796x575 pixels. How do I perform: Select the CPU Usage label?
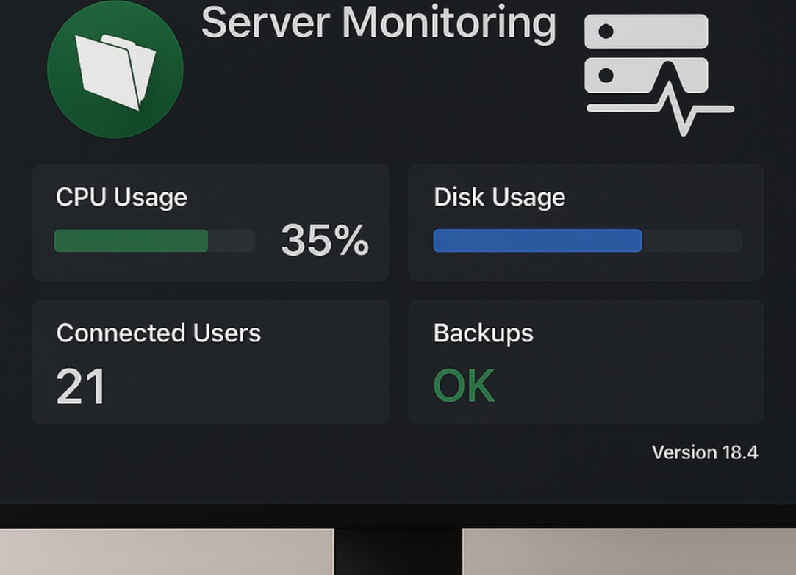tap(121, 197)
